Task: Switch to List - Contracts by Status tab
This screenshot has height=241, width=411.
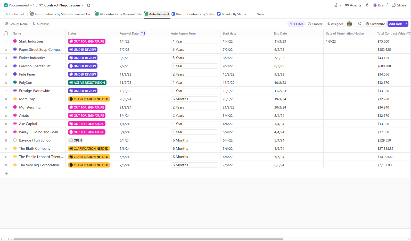Action: pos(61,14)
